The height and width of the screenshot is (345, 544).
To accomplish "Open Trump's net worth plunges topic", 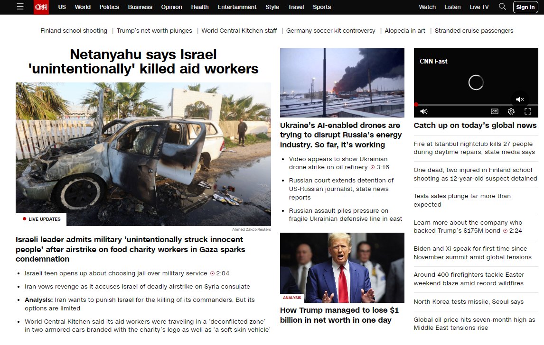I will (154, 30).
